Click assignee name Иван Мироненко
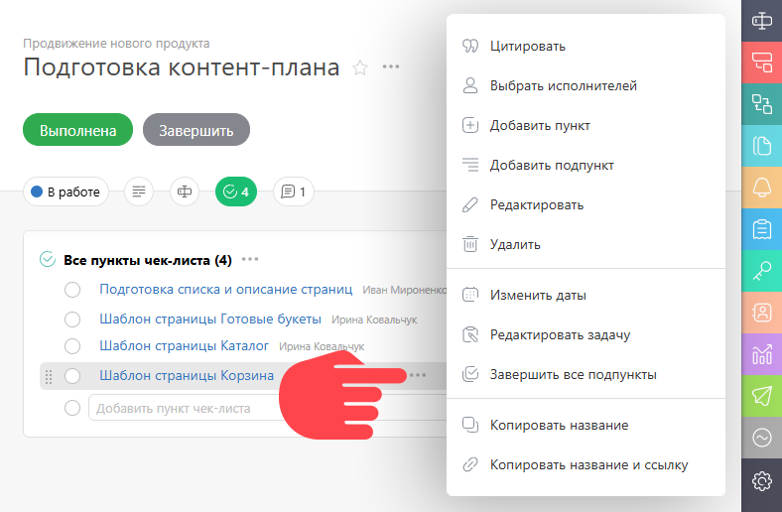782x512 pixels. pos(405,290)
